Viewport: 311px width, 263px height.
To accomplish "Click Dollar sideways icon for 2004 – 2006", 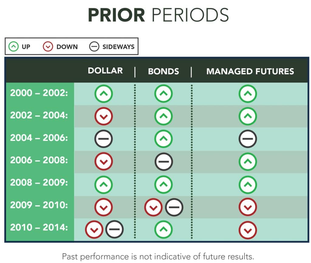I will (104, 139).
